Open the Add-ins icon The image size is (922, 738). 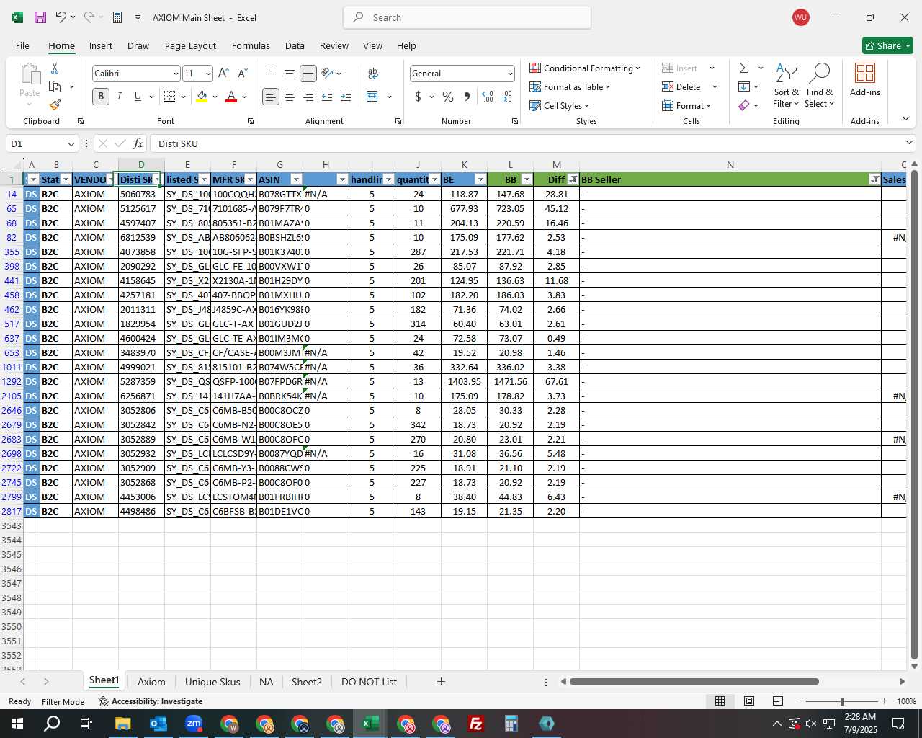tap(864, 80)
